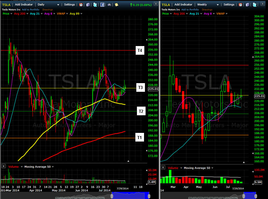The width and height of the screenshot is (268, 199).
Task: Share Daily chart via the Twitter icon
Action: click(95, 5)
